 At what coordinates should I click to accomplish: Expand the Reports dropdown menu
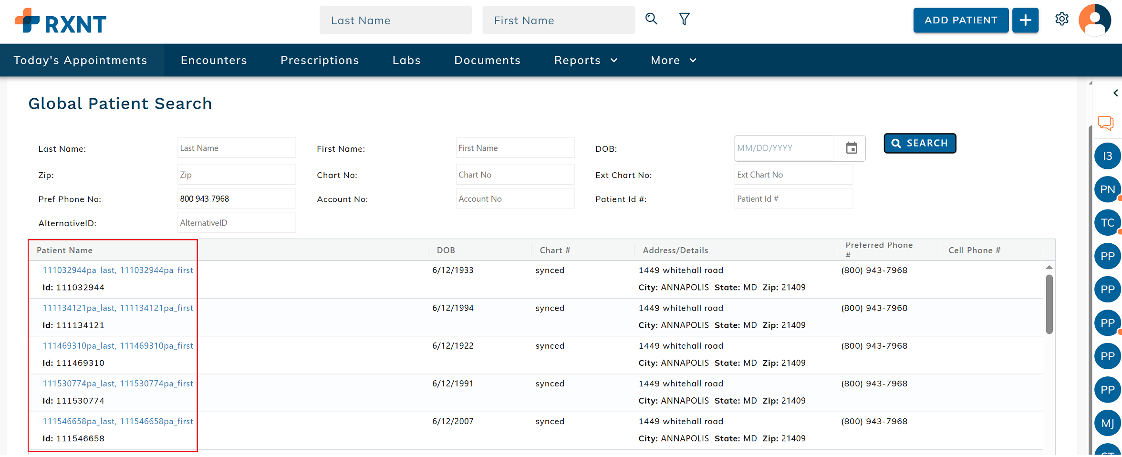pyautogui.click(x=585, y=60)
